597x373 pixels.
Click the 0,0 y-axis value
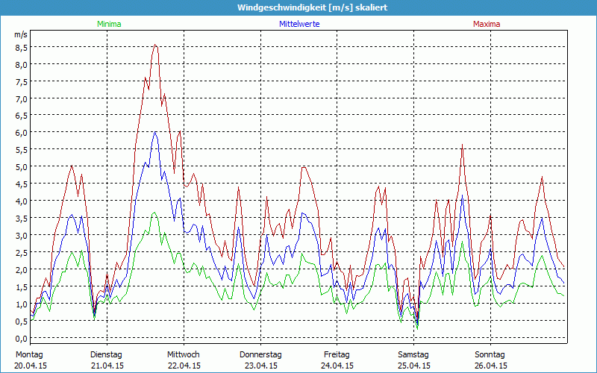(21, 339)
